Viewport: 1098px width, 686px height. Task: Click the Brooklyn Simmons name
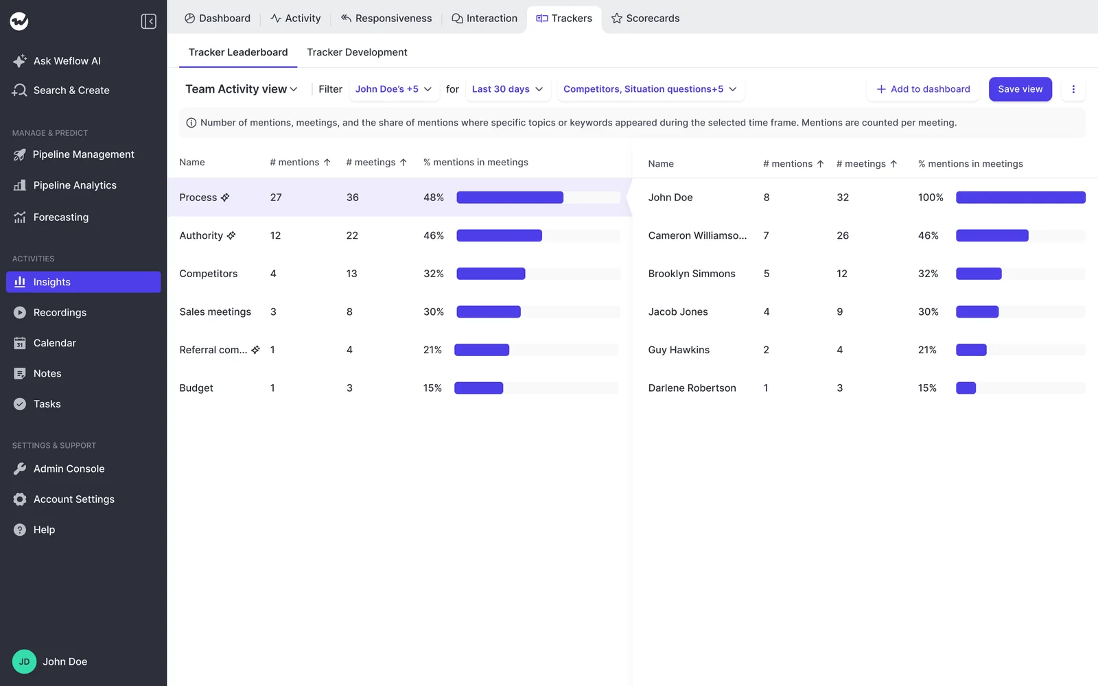pyautogui.click(x=692, y=274)
